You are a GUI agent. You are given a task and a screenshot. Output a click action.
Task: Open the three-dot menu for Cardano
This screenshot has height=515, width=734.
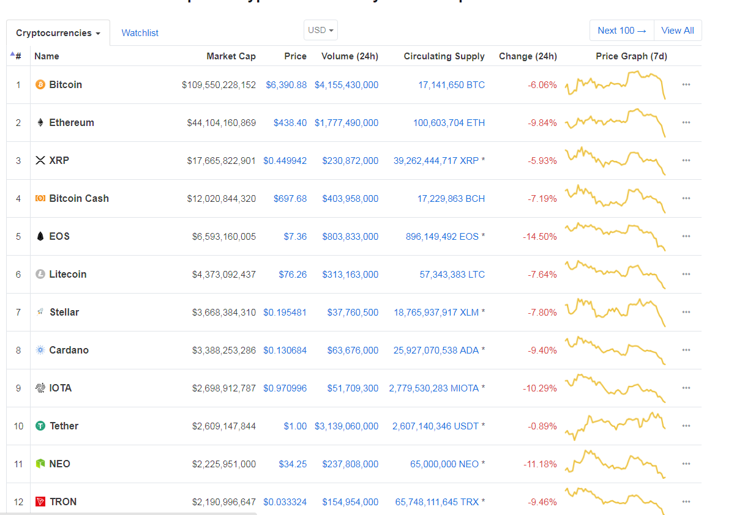[x=686, y=350]
